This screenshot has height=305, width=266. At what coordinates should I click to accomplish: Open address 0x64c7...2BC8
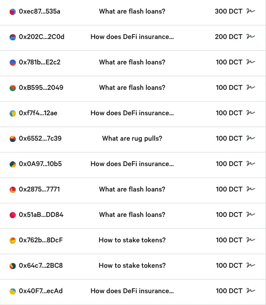(x=40, y=266)
